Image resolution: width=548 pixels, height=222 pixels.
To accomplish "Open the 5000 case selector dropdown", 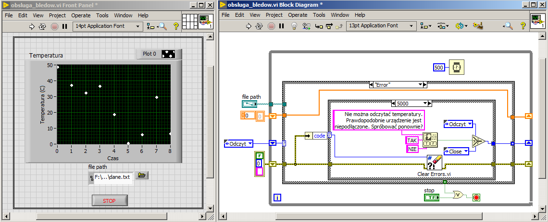I will [424, 103].
